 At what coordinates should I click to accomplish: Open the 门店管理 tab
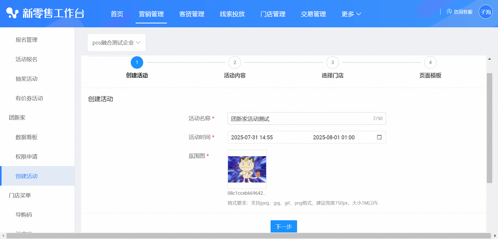[273, 14]
